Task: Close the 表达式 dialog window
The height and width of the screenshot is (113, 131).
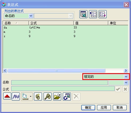Action: [126, 5]
